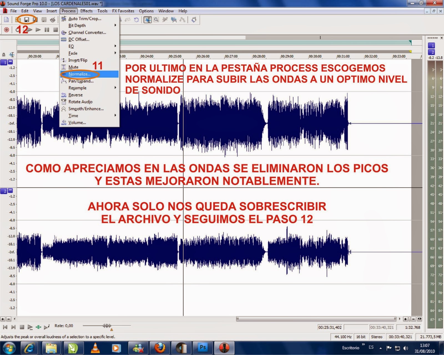Screen dimensions: 444x355
Task: Adjust the playback Rate slider
Action: (x=107, y=326)
